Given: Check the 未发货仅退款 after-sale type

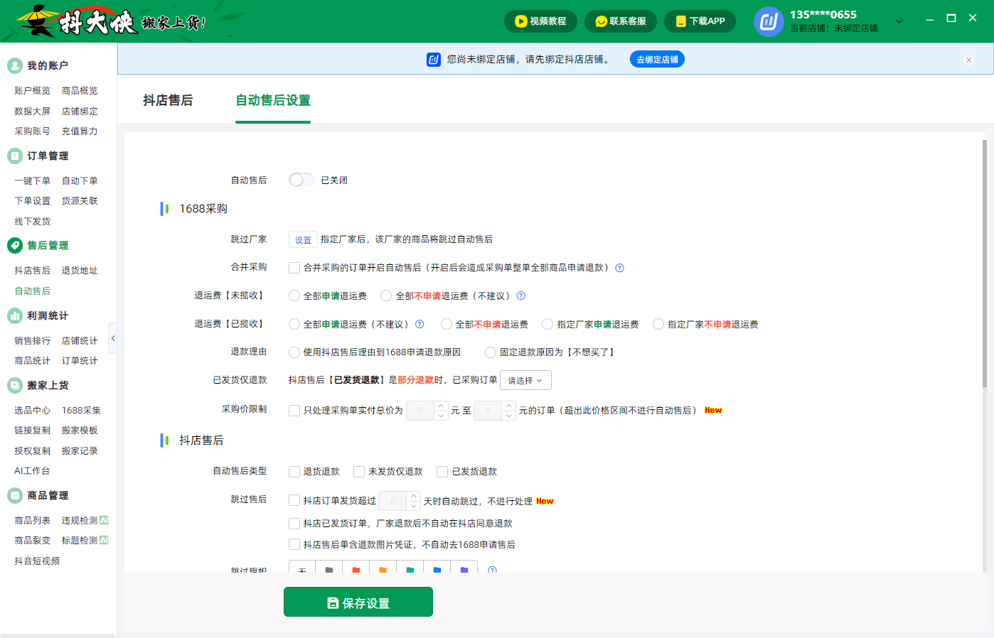Looking at the screenshot, I should [359, 471].
